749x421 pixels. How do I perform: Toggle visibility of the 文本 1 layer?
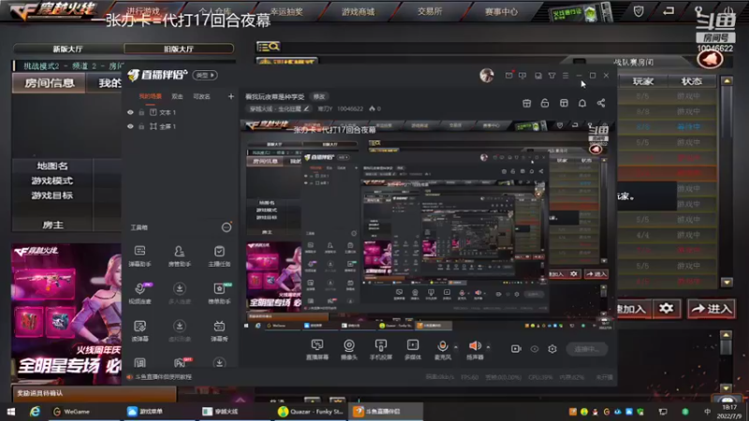(130, 112)
